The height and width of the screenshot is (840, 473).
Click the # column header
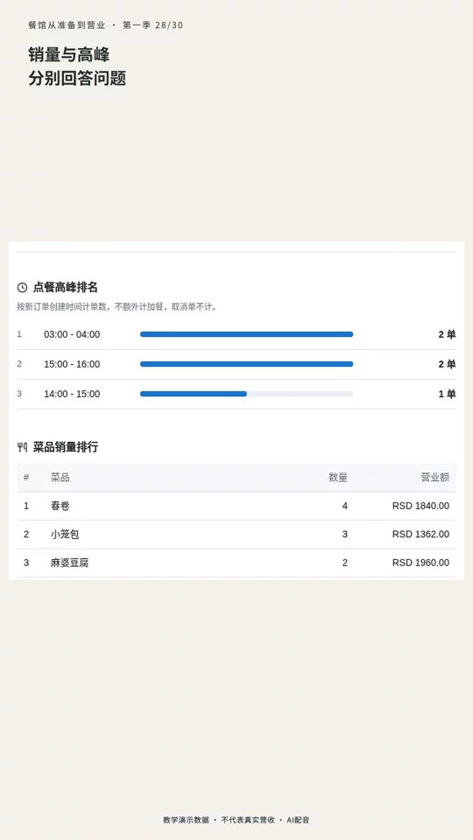pos(26,478)
